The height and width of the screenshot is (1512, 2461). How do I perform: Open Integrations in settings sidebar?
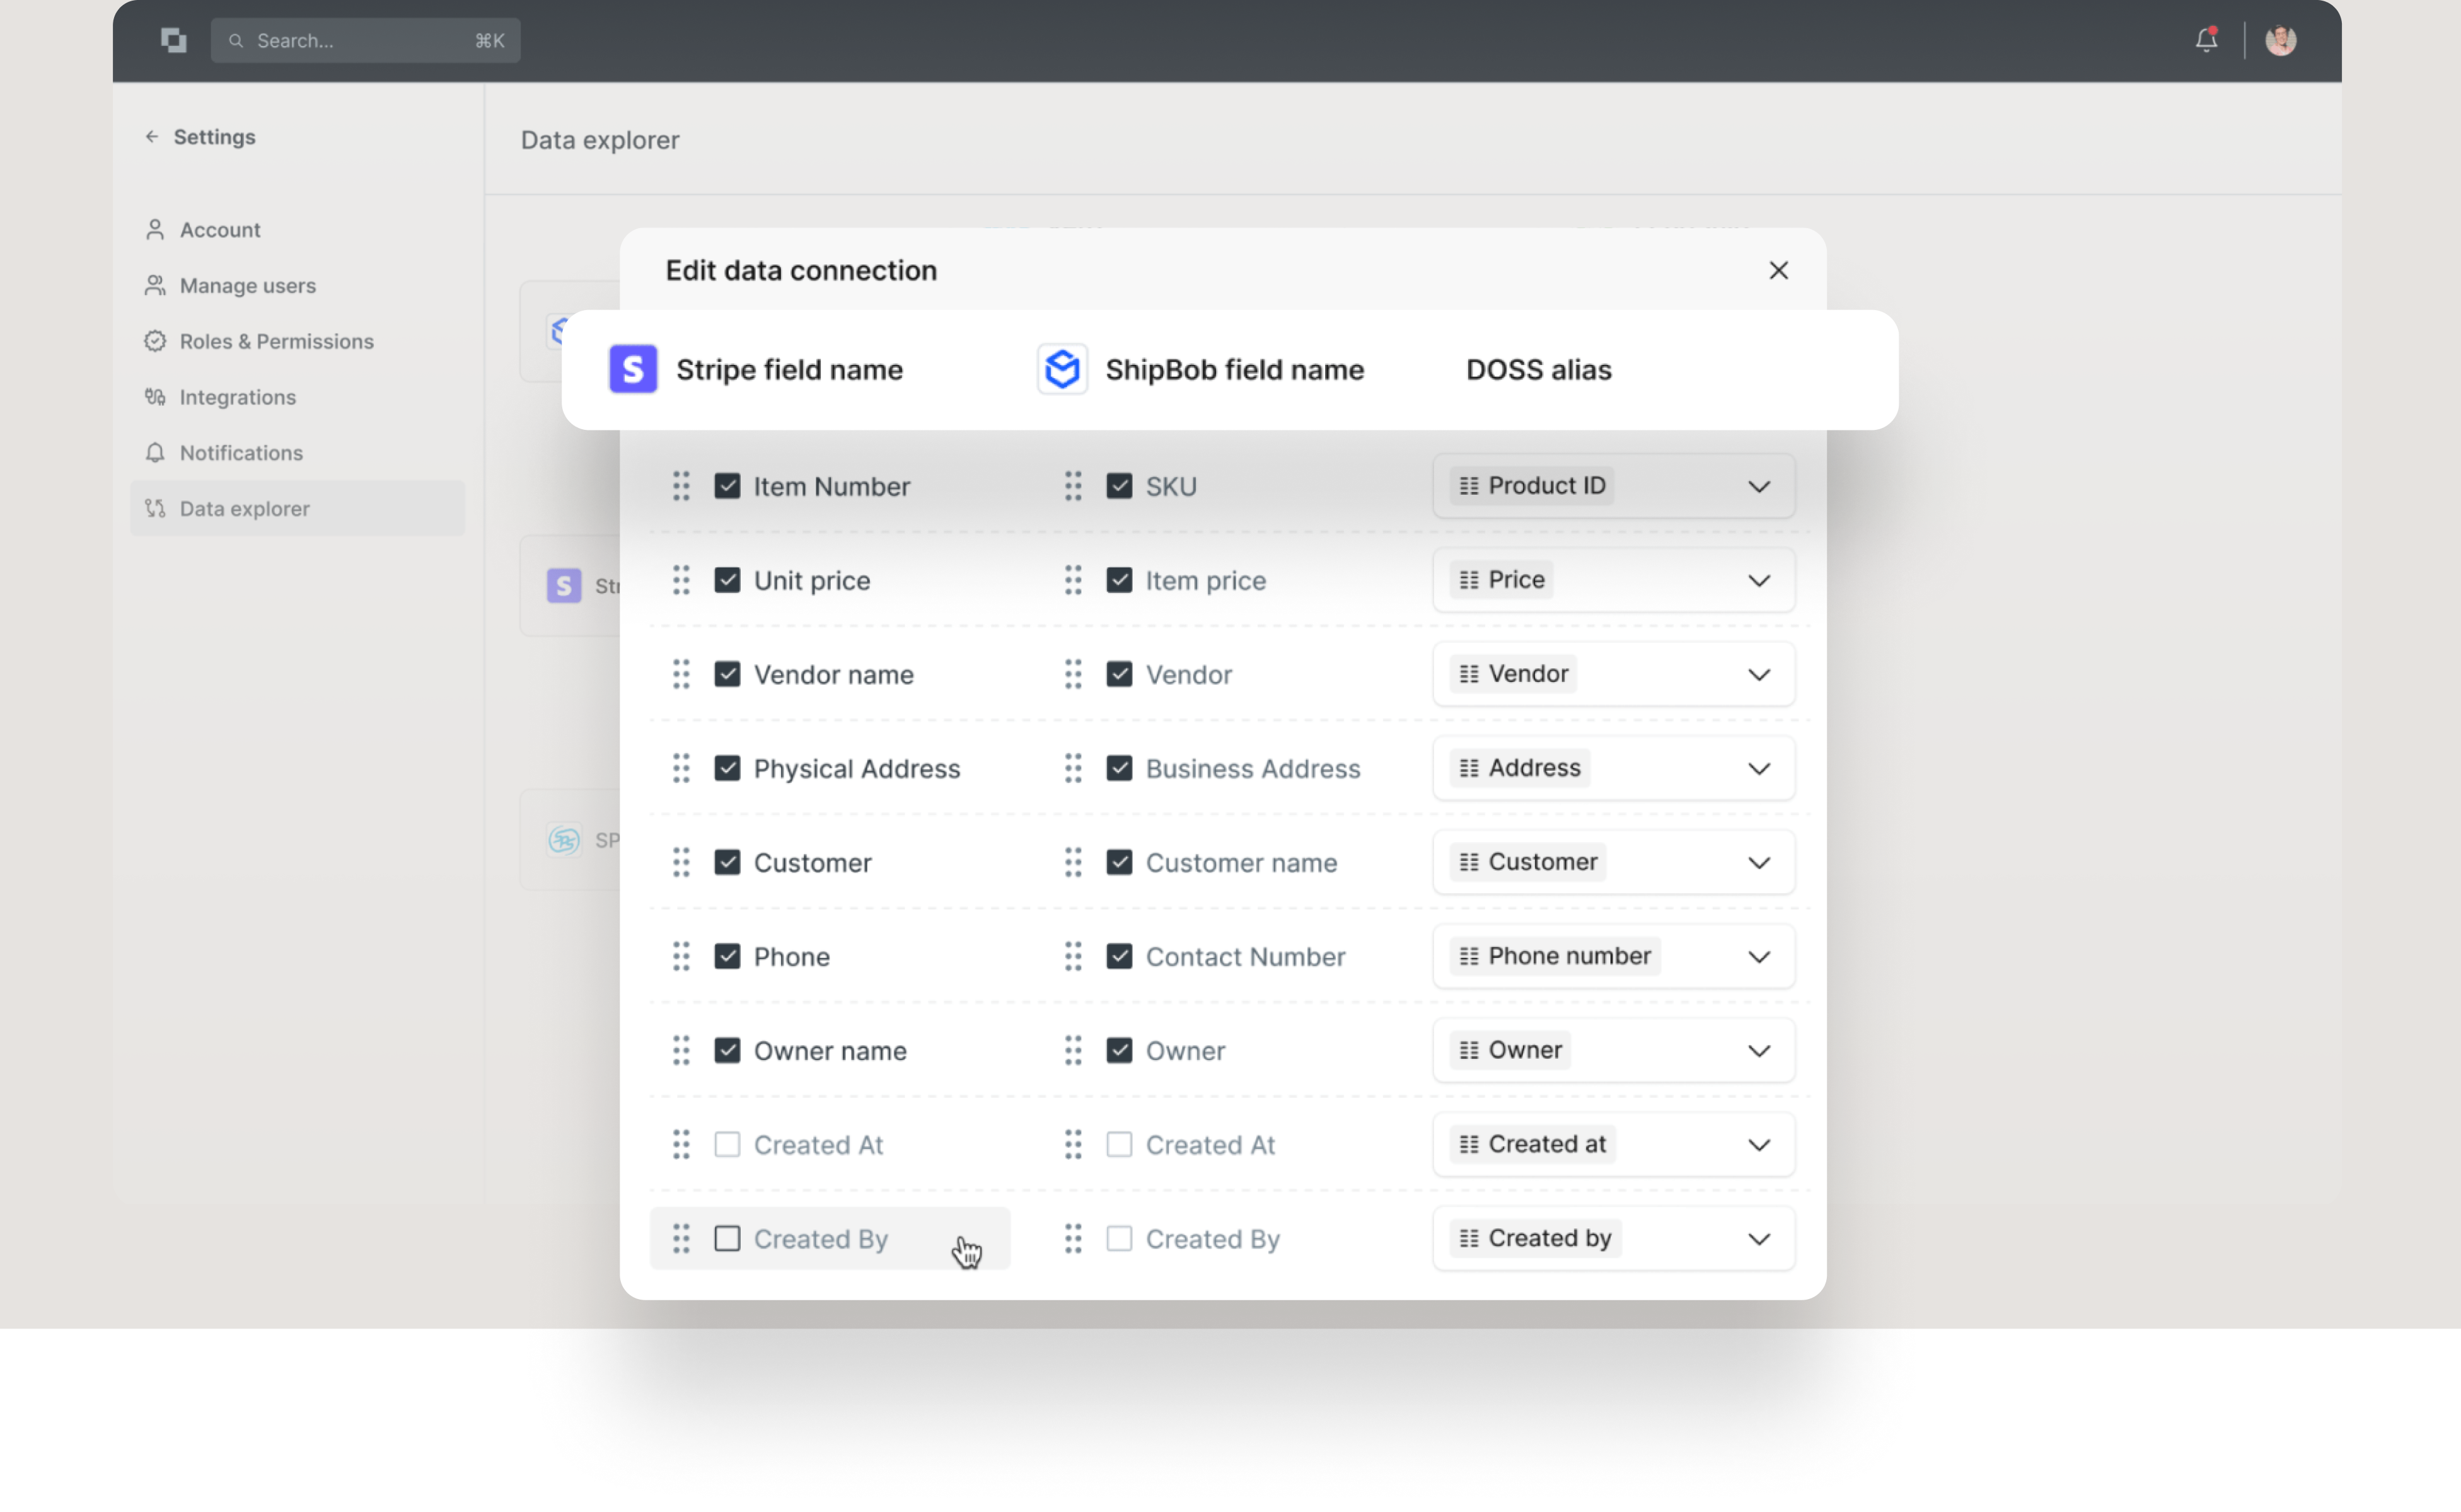coord(237,397)
